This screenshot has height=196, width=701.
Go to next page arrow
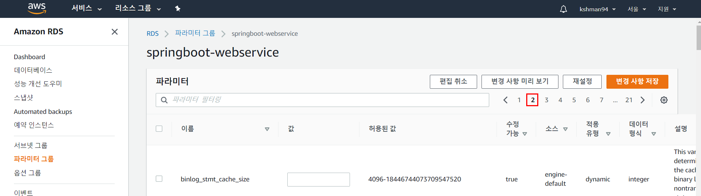tap(642, 100)
